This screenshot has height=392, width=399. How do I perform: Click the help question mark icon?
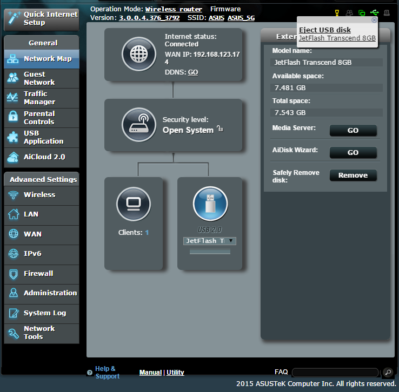click(90, 373)
